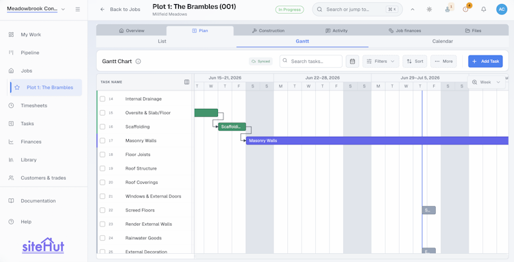This screenshot has width=514, height=262.
Task: Tick checkbox for Windows & External Doors
Action: (103, 196)
